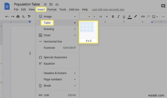
Task: Undo the last action
Action: [x=7, y=17]
